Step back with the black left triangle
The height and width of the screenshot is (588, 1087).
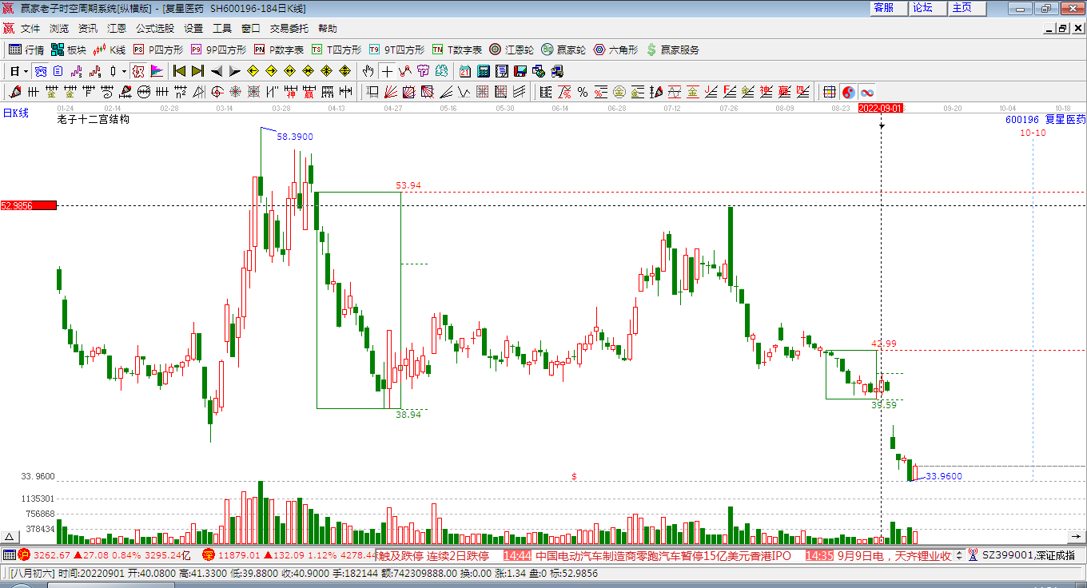click(216, 71)
